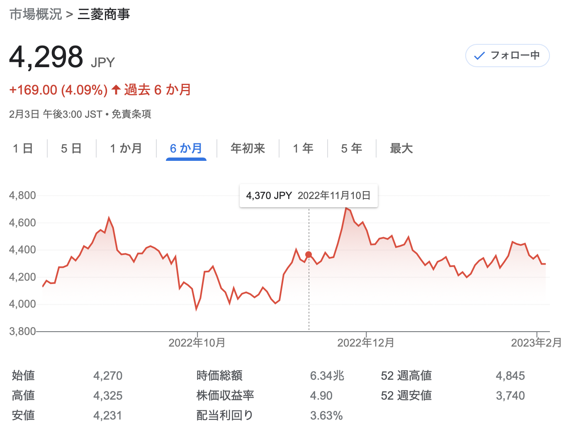Click the 始値 label
The height and width of the screenshot is (427, 564).
23,376
